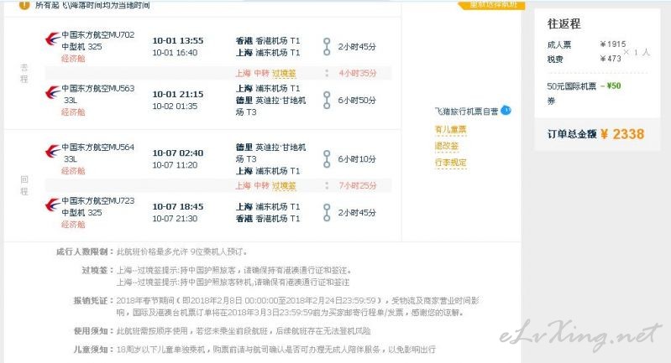Click the outbound 上海 中转 transfer label
Screen dimensions: 671x363
[x=252, y=74]
